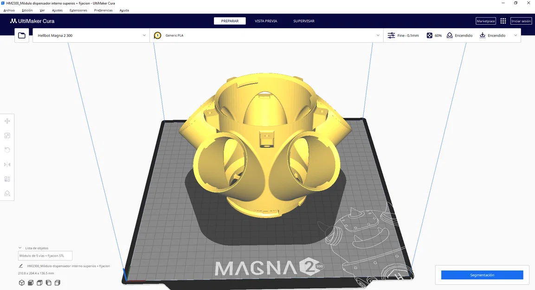Open the Ajustes menu

(58, 10)
